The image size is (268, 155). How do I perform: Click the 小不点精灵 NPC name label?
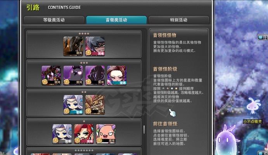[252, 122]
